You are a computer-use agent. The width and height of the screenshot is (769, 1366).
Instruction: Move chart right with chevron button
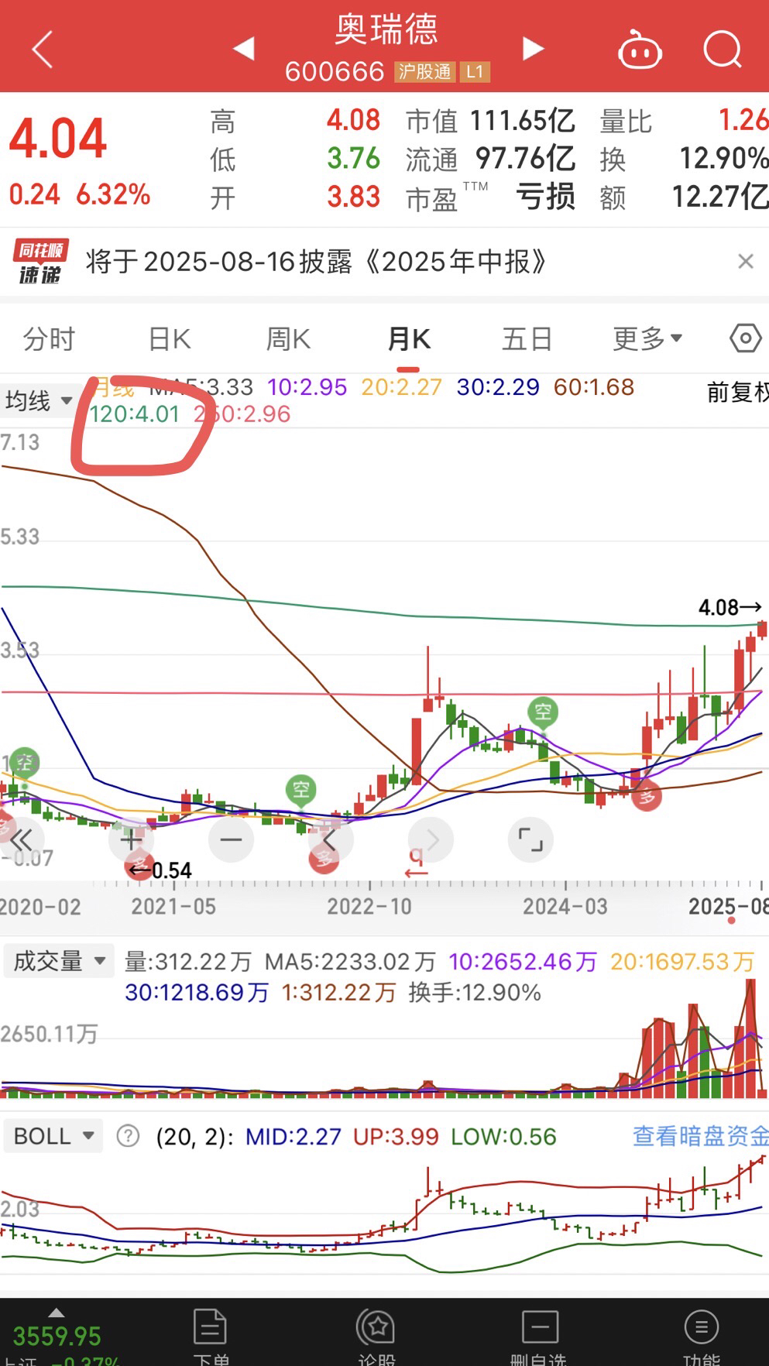[x=431, y=840]
